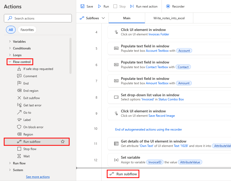
Task: Add Run subflow to favorites via star
Action: (x=63, y=141)
